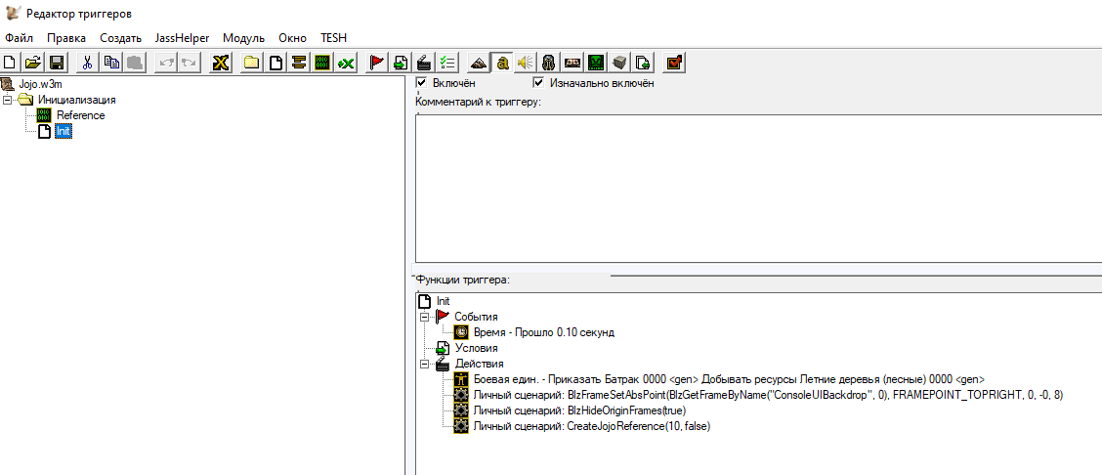Toggle the Включён checkbox
1102x475 pixels.
coord(422,83)
